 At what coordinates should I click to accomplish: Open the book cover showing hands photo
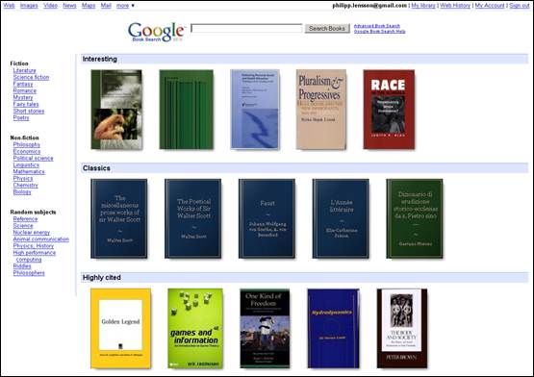116,110
